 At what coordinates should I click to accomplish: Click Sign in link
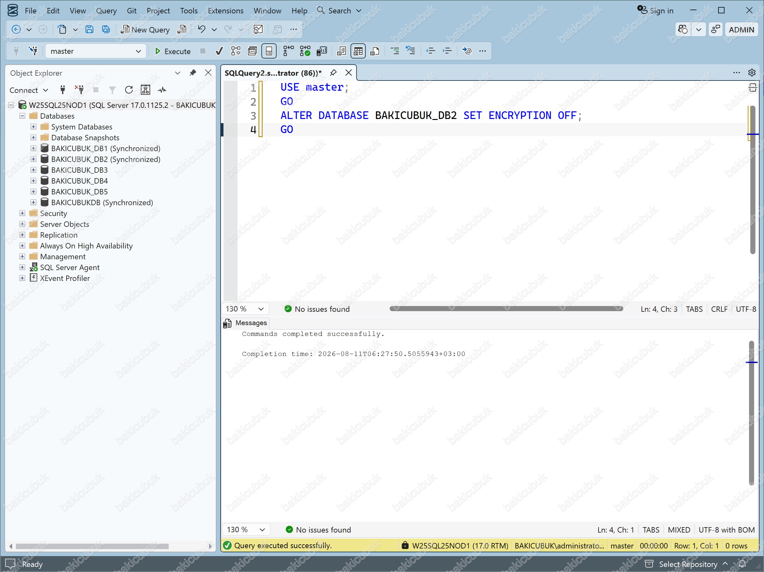coord(655,11)
